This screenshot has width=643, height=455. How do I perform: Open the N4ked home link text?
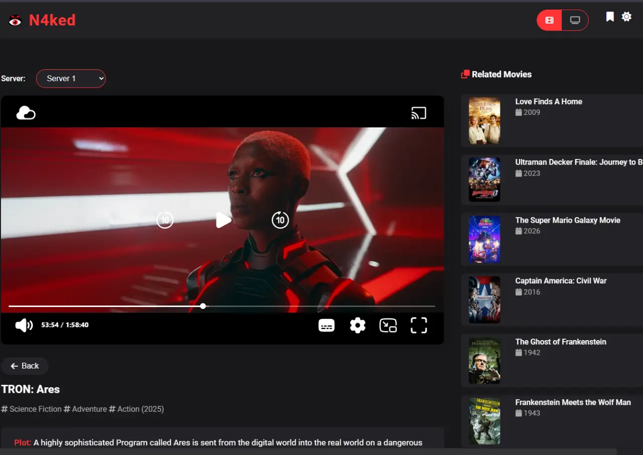click(x=52, y=20)
